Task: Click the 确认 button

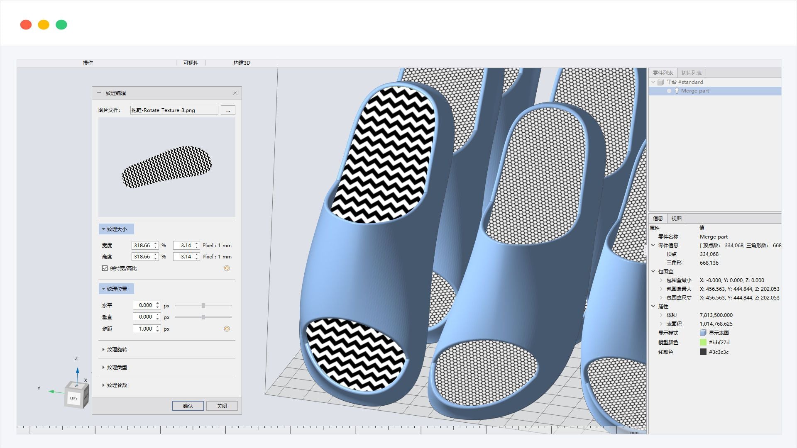Action: pyautogui.click(x=188, y=406)
